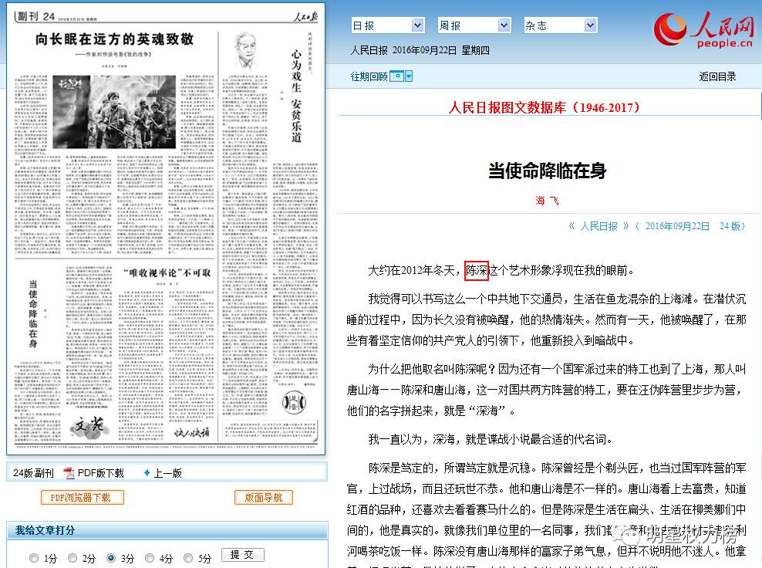Click article 心为戏生 安贫乐道 on page

[296, 96]
